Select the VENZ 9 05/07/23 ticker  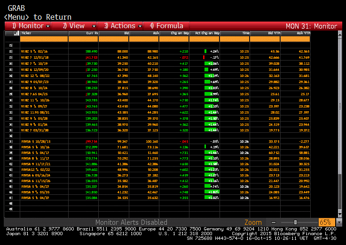35,82
